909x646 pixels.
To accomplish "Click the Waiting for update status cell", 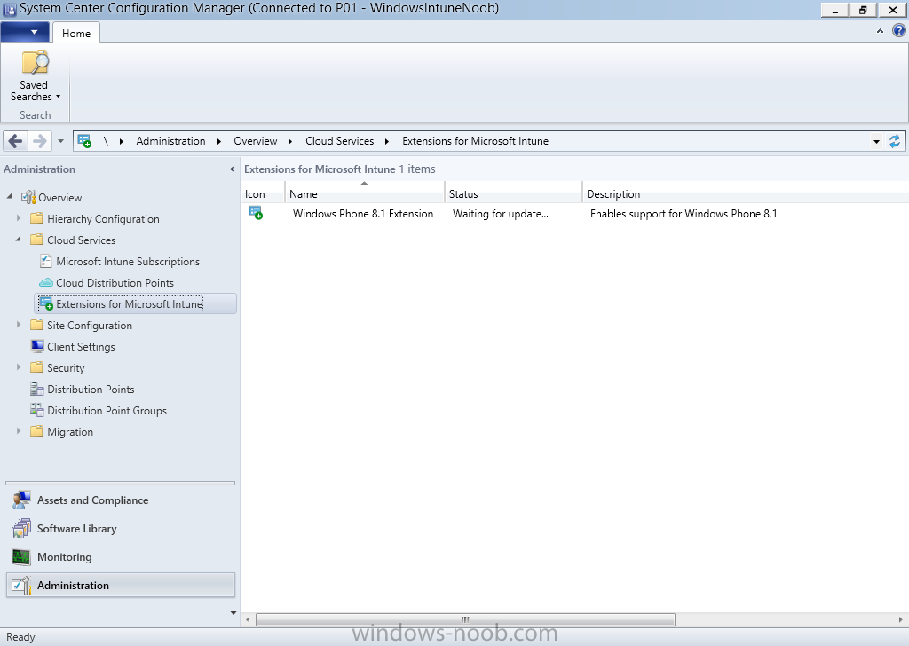I will click(x=501, y=214).
